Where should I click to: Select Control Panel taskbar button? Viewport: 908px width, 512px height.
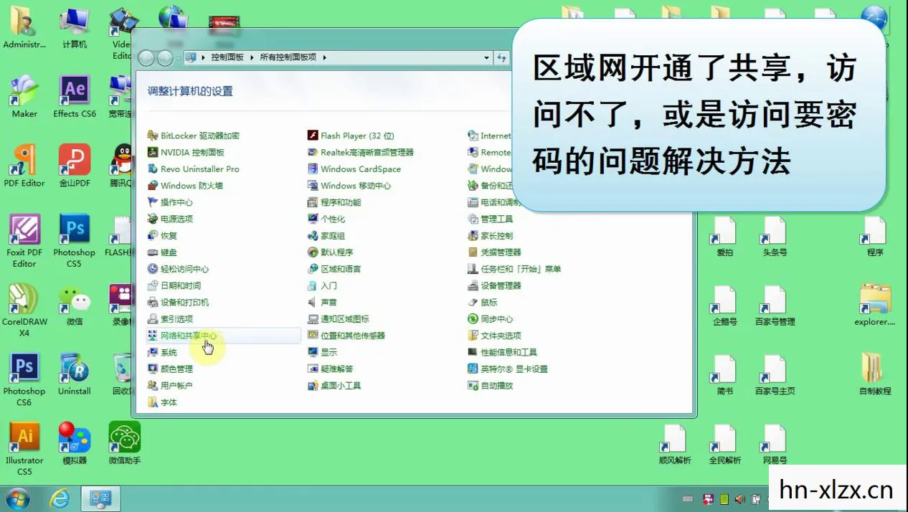(100, 498)
